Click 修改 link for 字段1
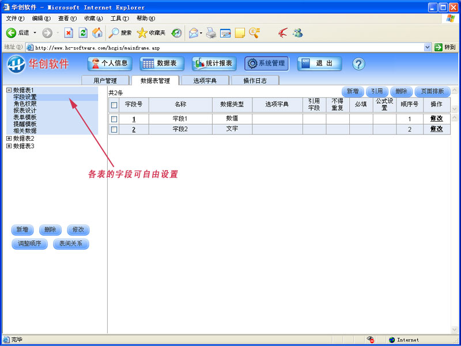The image size is (461, 346). click(x=436, y=119)
